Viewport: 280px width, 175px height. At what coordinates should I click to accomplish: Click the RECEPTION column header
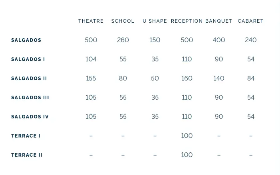(x=187, y=21)
